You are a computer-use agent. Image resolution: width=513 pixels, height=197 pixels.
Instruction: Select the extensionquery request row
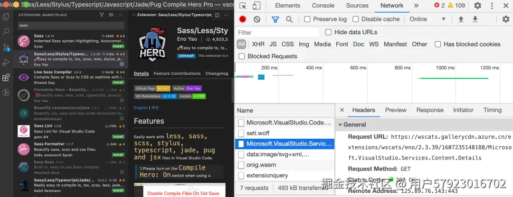[x=285, y=176]
